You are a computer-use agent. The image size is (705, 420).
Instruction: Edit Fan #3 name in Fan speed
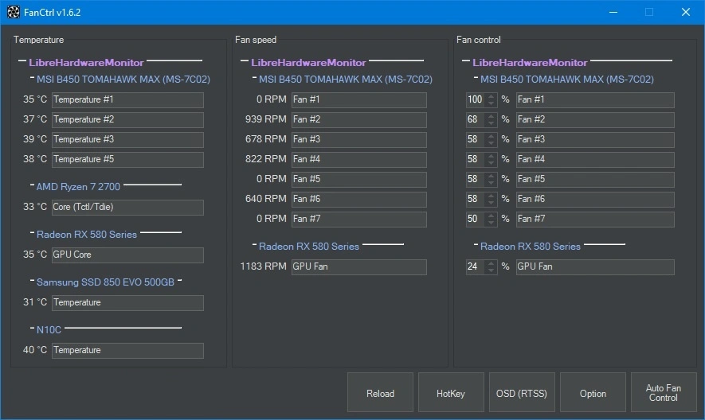[x=358, y=139]
